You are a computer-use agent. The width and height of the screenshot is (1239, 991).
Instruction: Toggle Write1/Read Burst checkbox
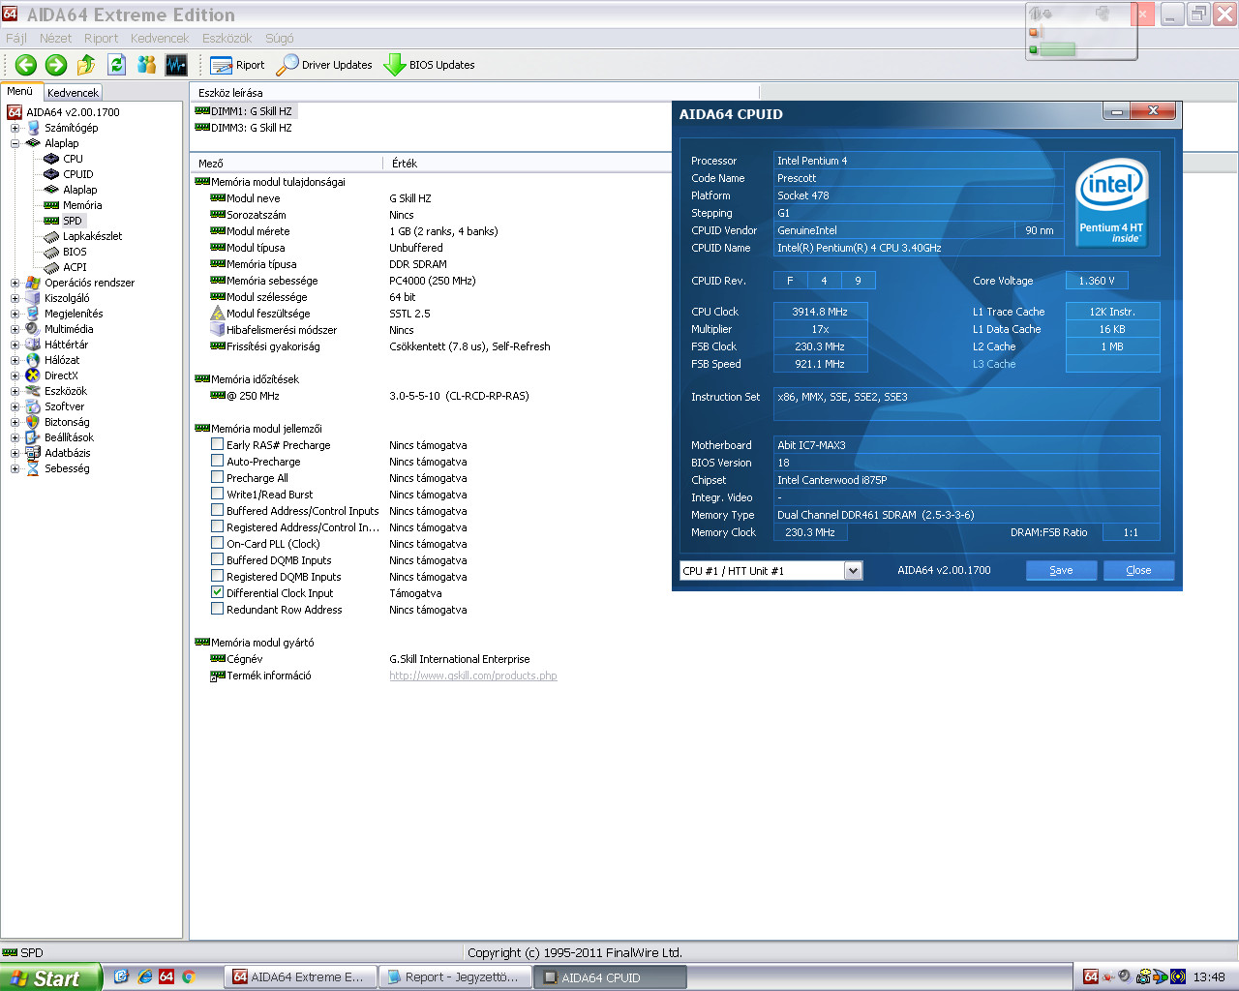pyautogui.click(x=217, y=494)
